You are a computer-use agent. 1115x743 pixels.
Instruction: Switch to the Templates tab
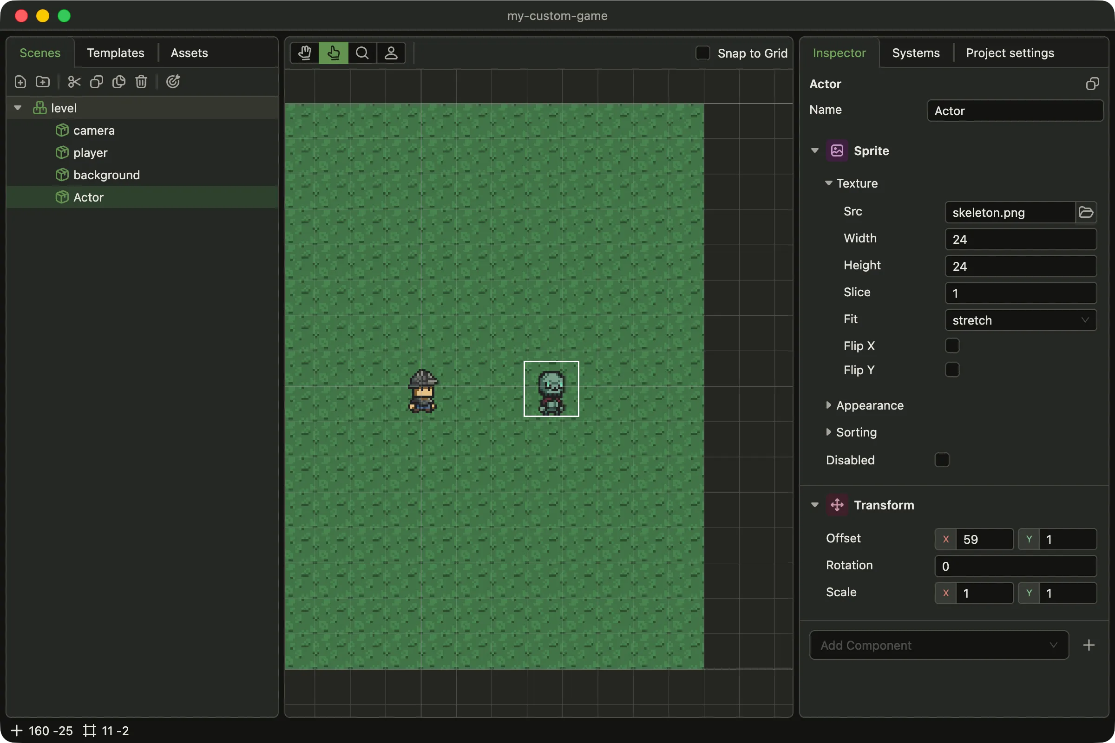click(116, 53)
